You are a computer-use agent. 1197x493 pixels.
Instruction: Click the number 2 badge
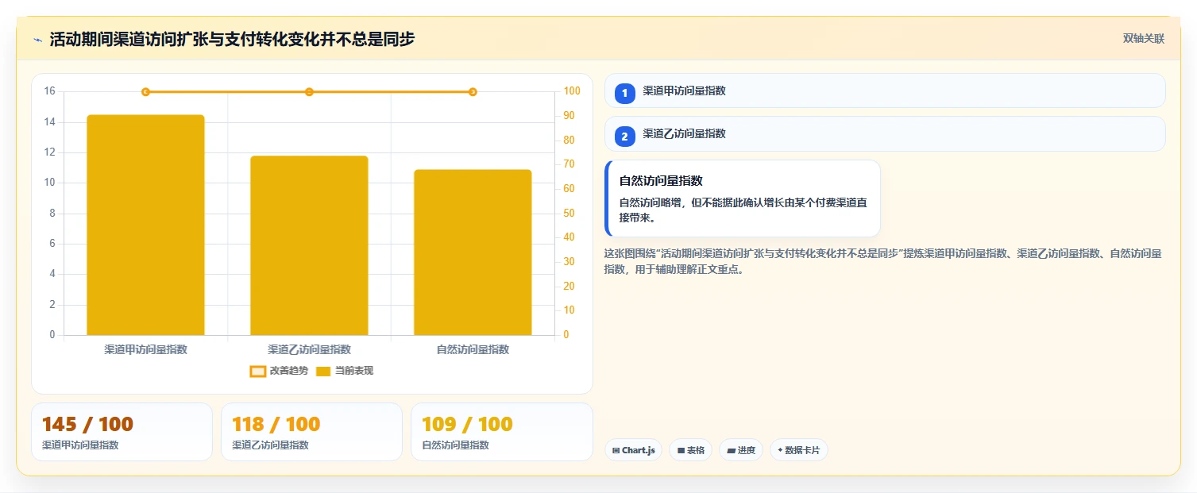click(624, 137)
